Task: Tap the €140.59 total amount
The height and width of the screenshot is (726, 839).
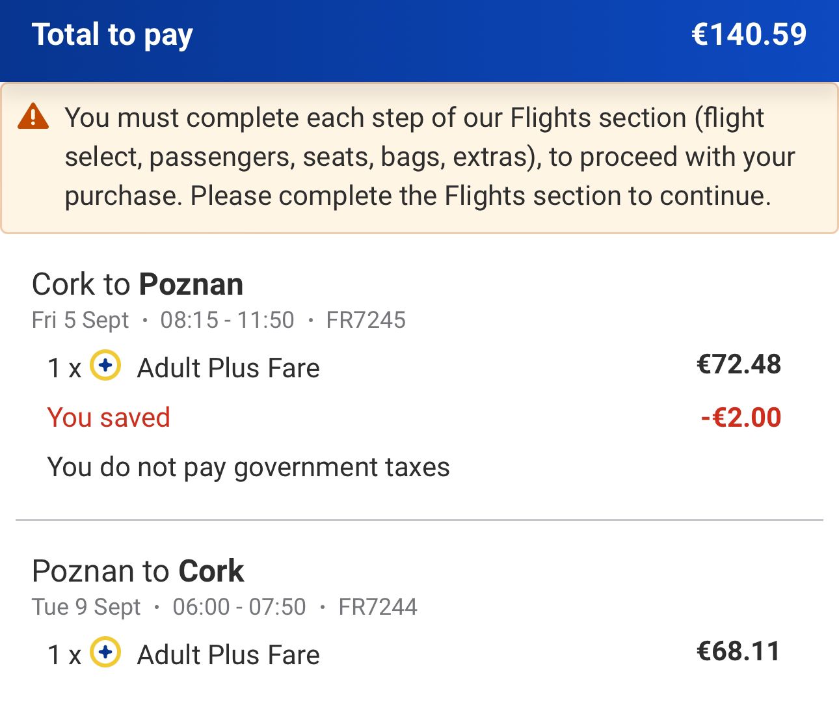Action: click(749, 34)
